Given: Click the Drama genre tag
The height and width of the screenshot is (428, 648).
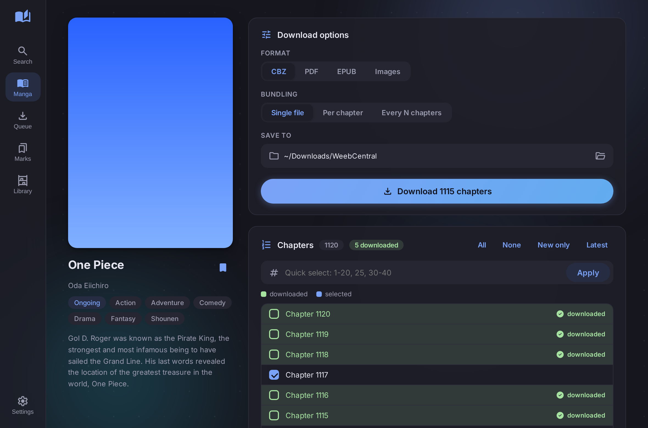Looking at the screenshot, I should pyautogui.click(x=85, y=319).
